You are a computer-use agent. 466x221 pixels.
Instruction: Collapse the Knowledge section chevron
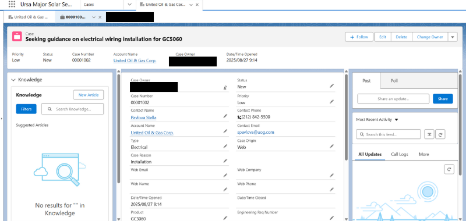(x=13, y=80)
